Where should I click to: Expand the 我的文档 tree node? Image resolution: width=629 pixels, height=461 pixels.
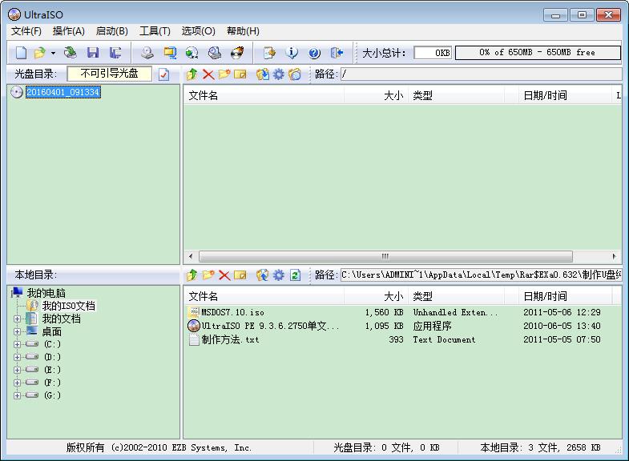[x=17, y=319]
